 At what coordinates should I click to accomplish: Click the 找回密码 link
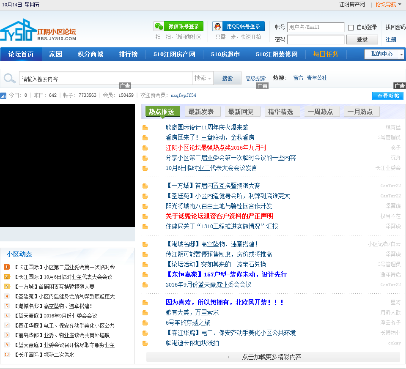[395, 27]
